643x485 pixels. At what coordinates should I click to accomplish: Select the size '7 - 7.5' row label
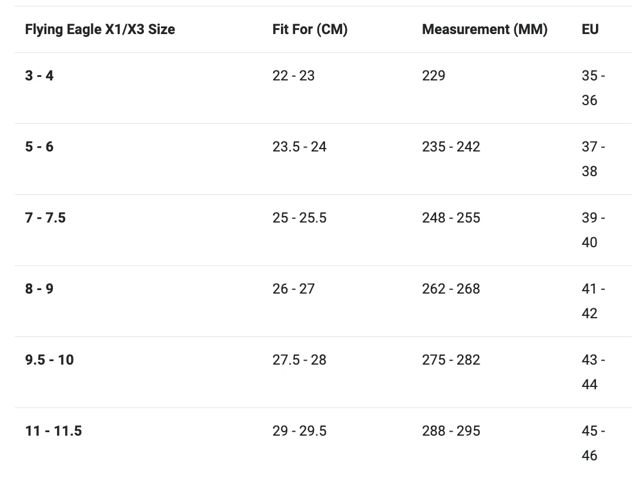point(45,218)
